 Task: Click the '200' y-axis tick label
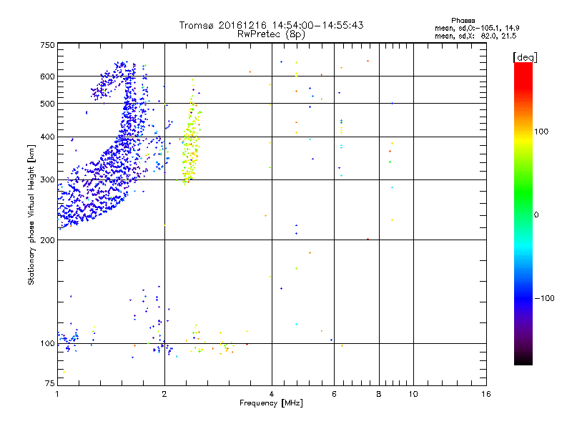[x=47, y=240]
